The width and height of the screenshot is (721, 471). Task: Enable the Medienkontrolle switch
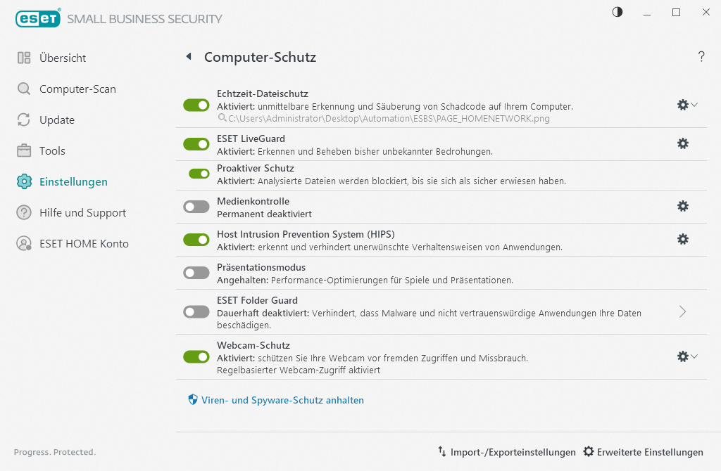tap(196, 206)
